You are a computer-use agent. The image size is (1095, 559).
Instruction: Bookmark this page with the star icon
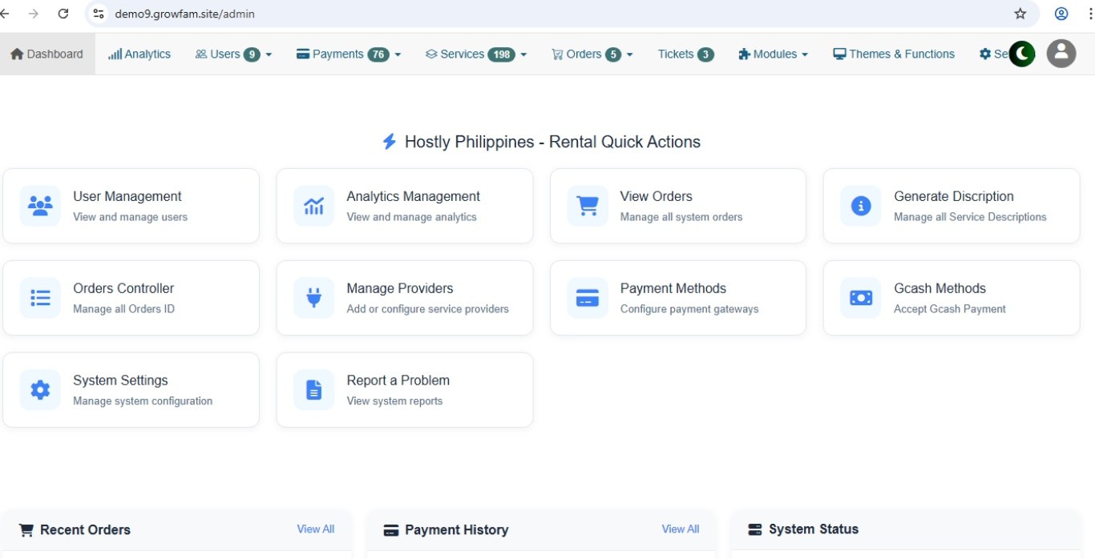pyautogui.click(x=1020, y=14)
